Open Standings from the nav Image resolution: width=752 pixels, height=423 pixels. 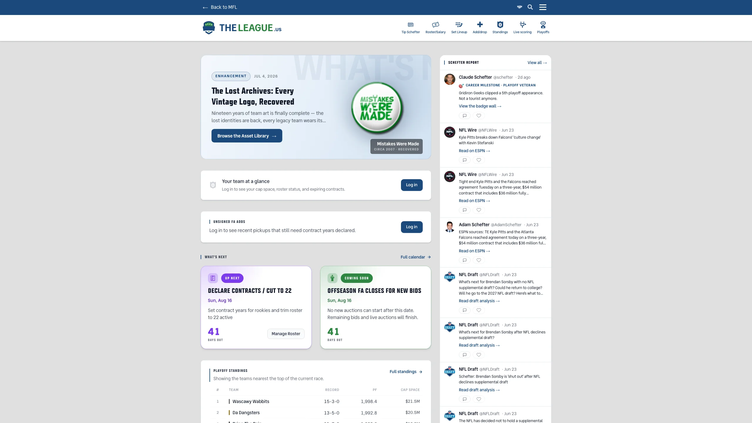(x=500, y=28)
